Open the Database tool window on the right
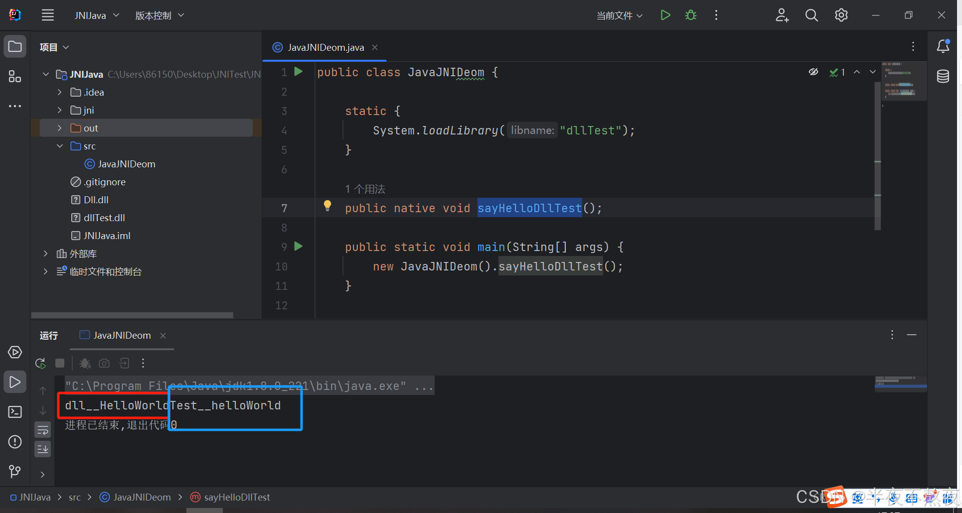Viewport: 962px width, 513px height. [x=943, y=76]
